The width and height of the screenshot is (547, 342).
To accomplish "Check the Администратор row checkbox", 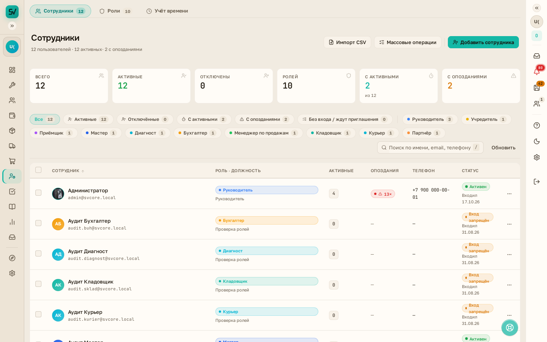I will tap(38, 193).
